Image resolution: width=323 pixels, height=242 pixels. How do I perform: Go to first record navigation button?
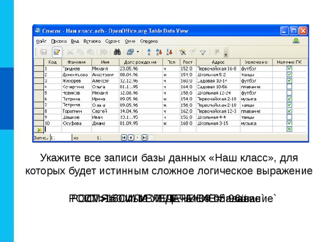click(x=124, y=138)
